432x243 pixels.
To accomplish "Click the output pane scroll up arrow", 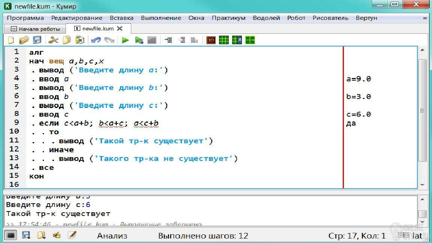I will [x=422, y=199].
